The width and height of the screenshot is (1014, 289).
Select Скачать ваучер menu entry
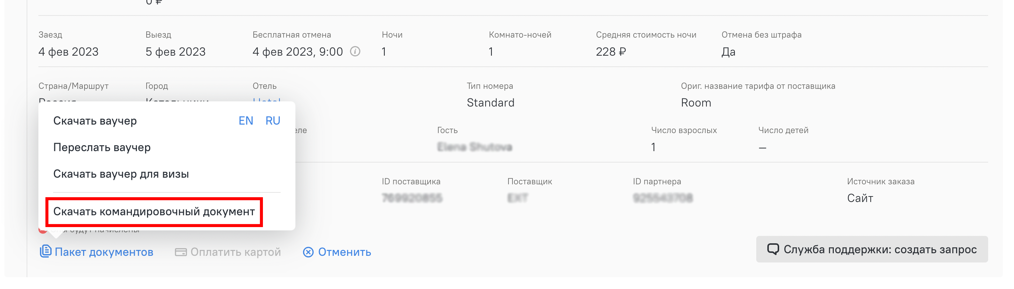click(x=95, y=121)
